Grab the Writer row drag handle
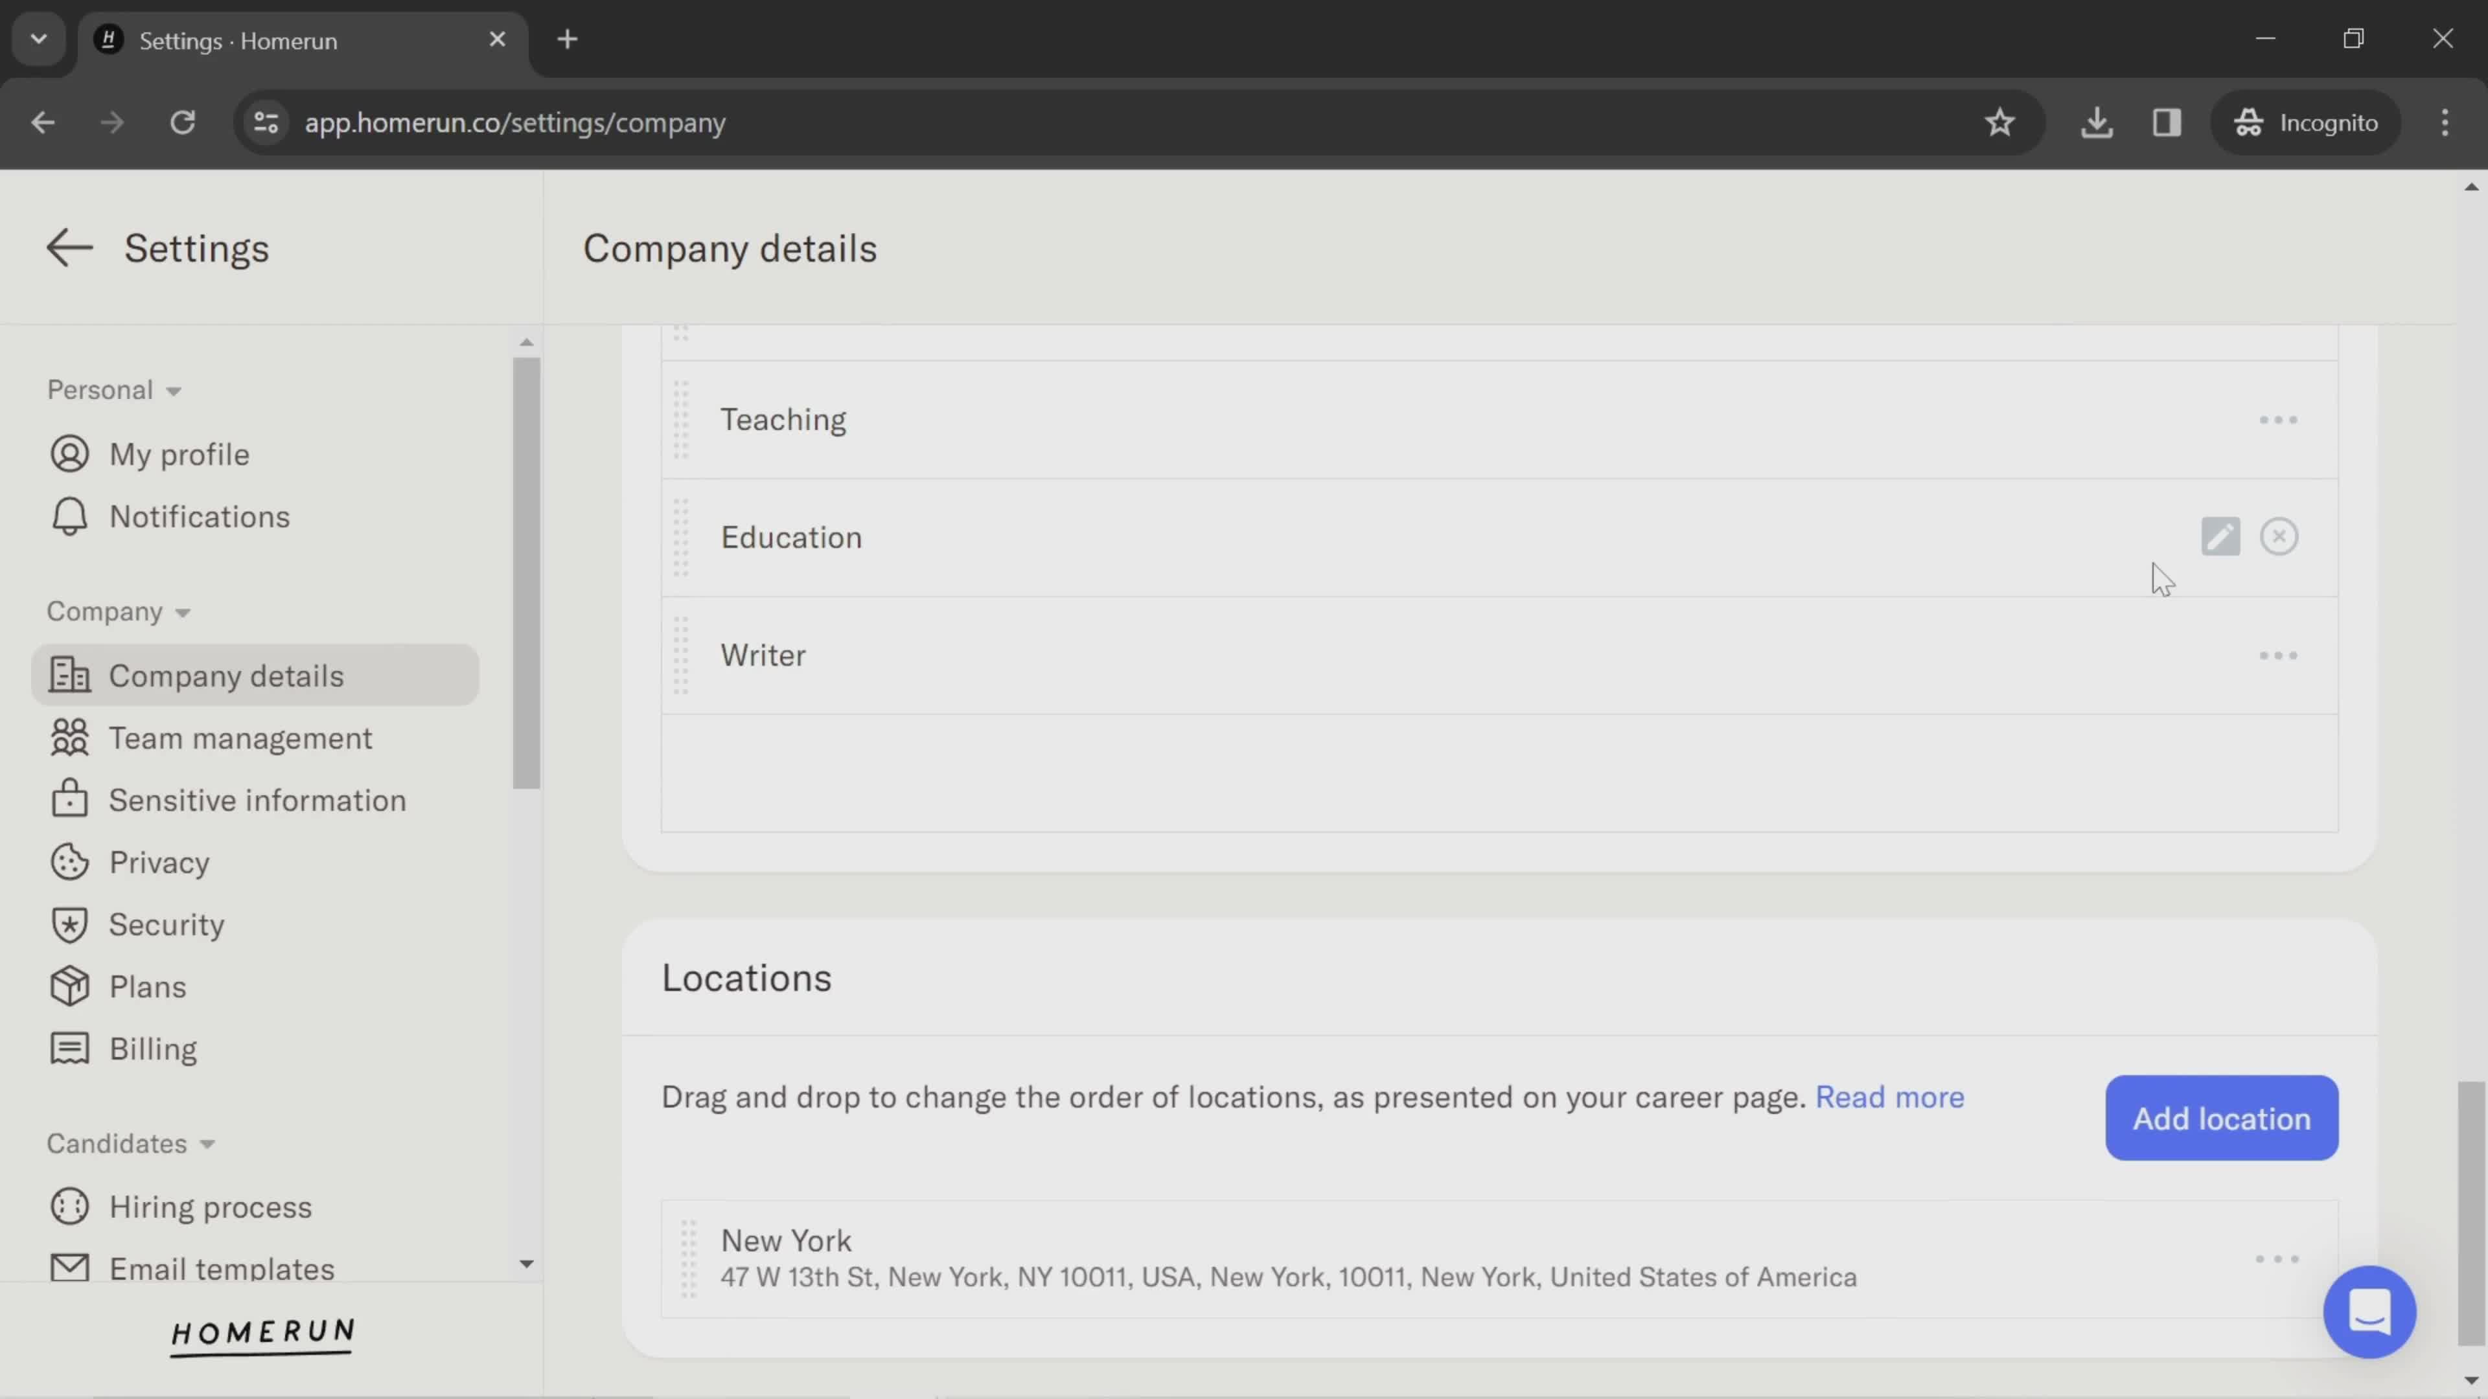The image size is (2488, 1399). tap(681, 655)
